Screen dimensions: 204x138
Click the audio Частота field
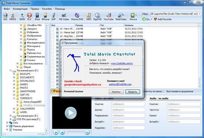click(184, 110)
